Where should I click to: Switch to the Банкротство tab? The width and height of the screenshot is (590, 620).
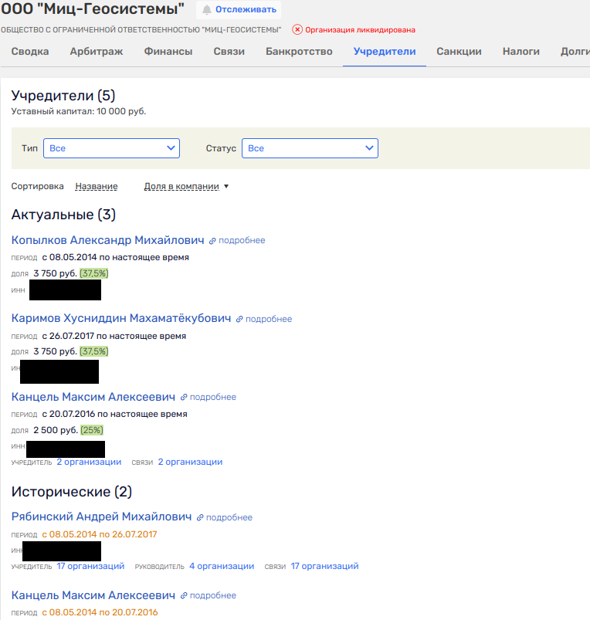click(299, 52)
